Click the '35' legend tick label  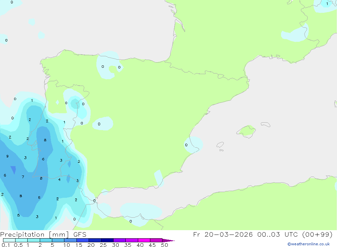[128, 245]
